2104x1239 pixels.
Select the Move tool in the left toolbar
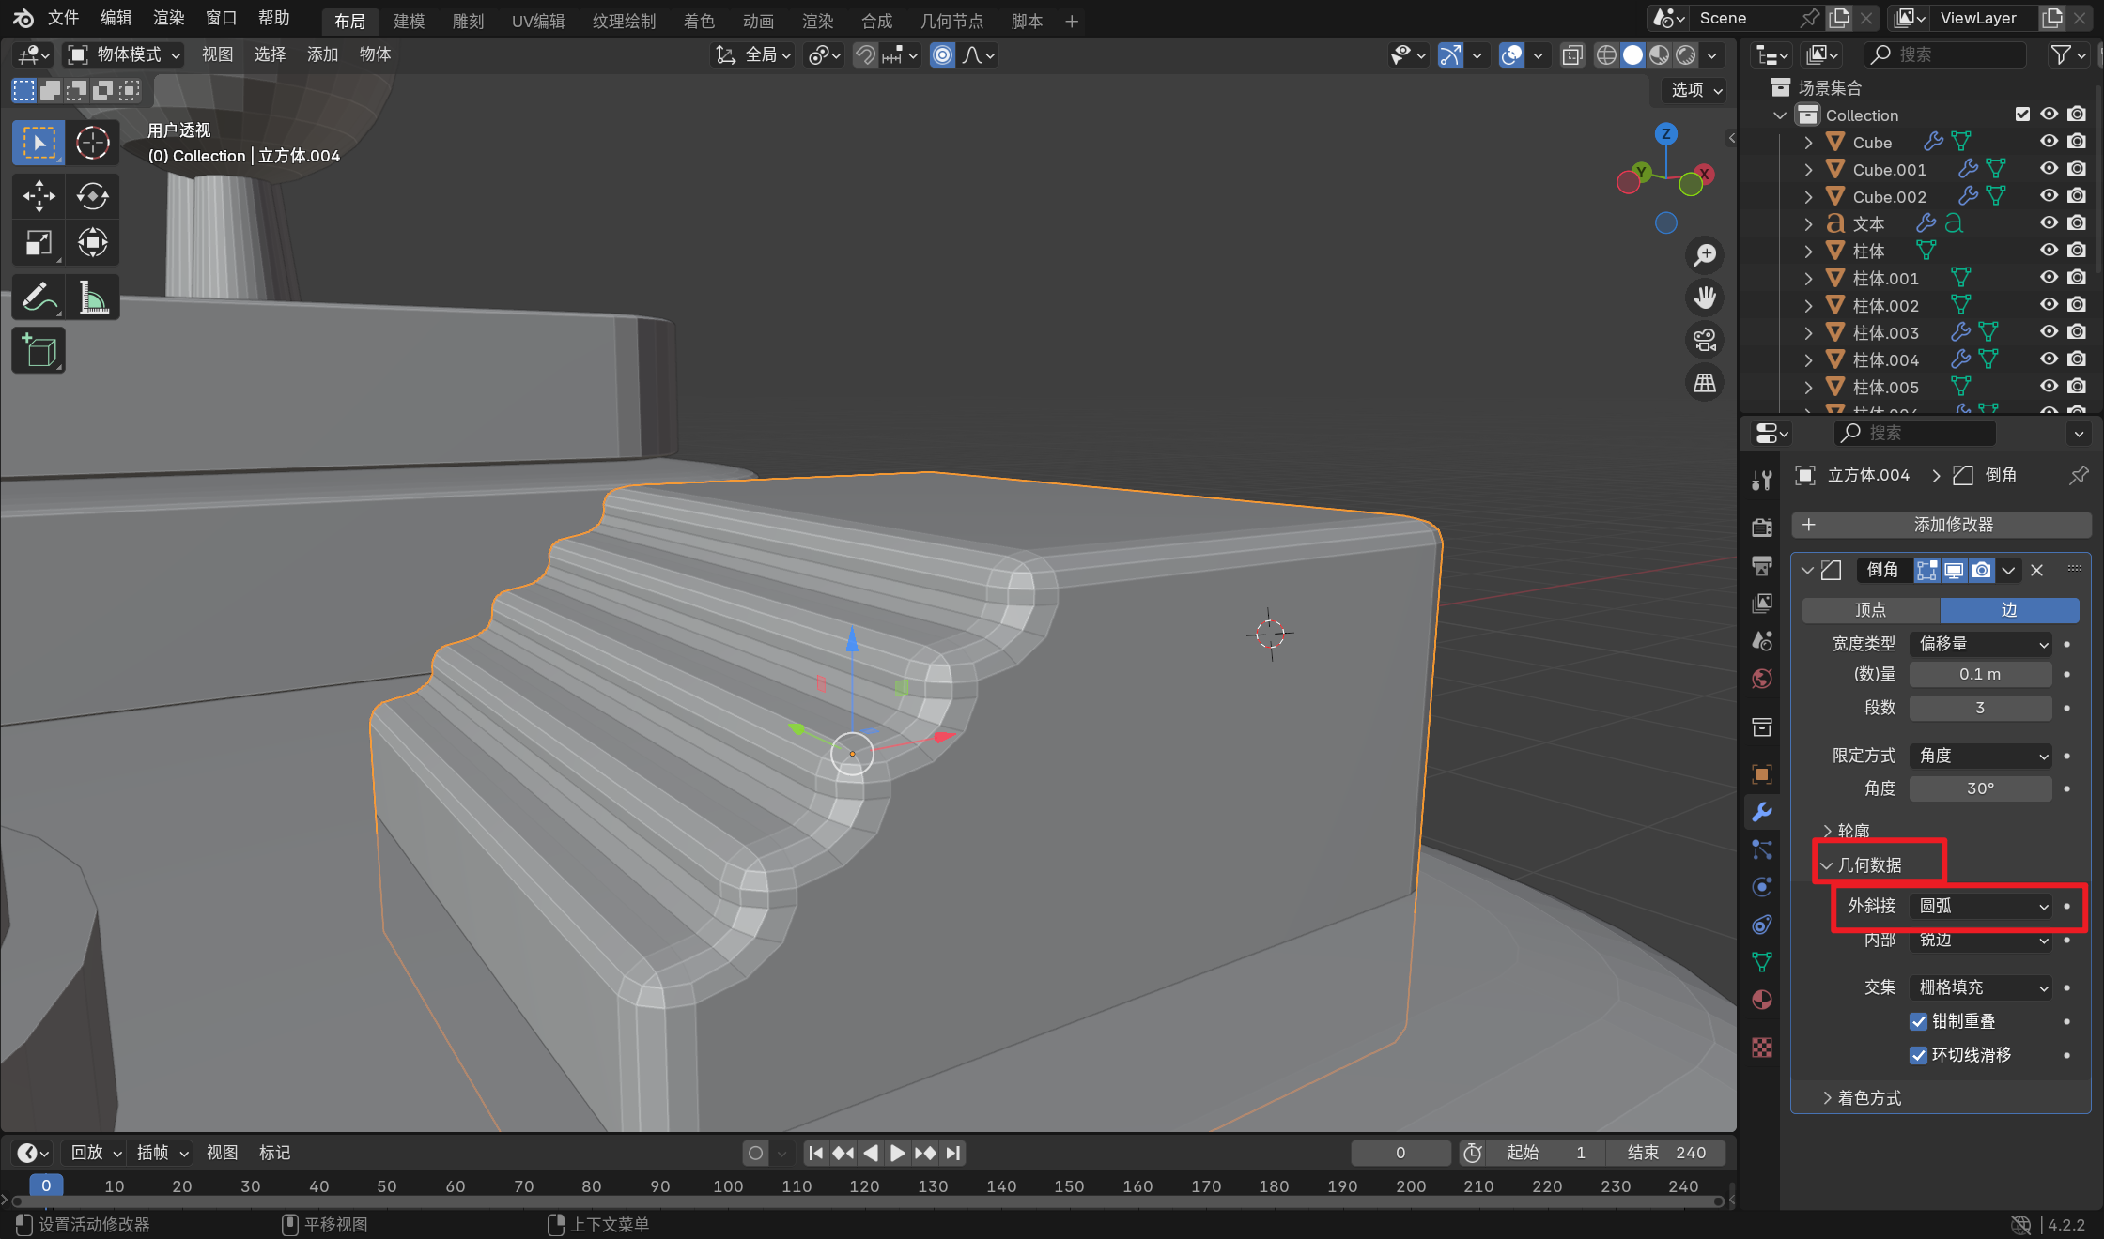[x=39, y=195]
